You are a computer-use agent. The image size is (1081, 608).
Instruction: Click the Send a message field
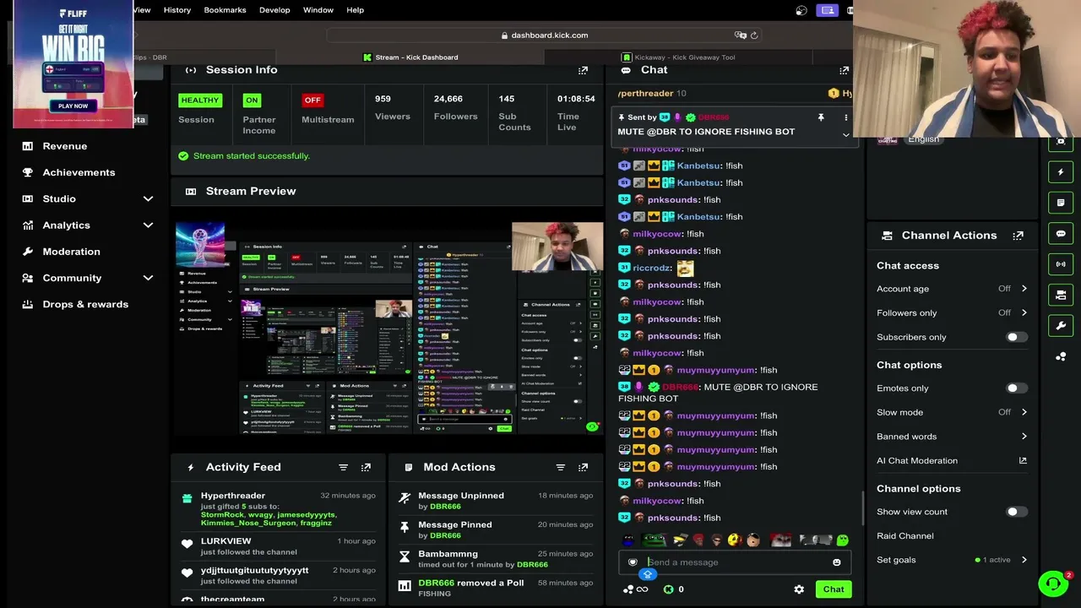click(734, 562)
